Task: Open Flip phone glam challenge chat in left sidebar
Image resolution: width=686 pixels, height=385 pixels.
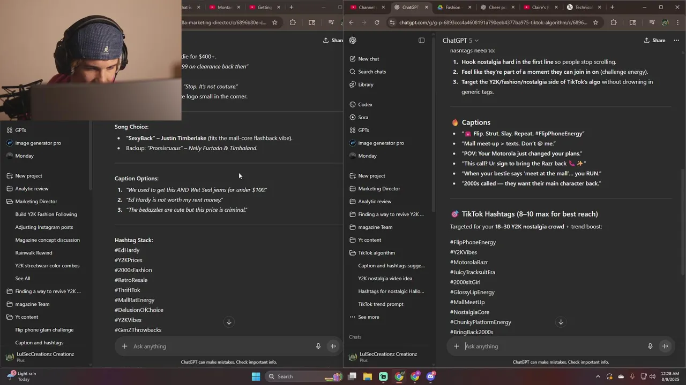Action: click(44, 330)
